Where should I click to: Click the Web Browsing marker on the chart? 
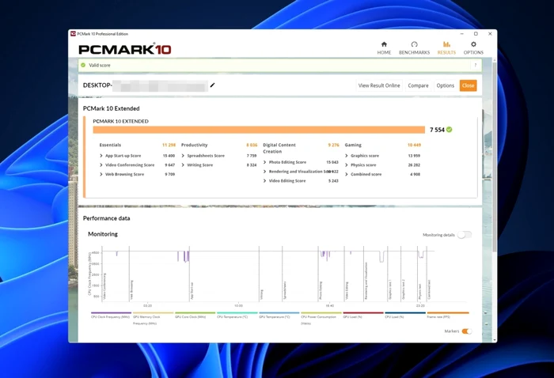[132, 289]
